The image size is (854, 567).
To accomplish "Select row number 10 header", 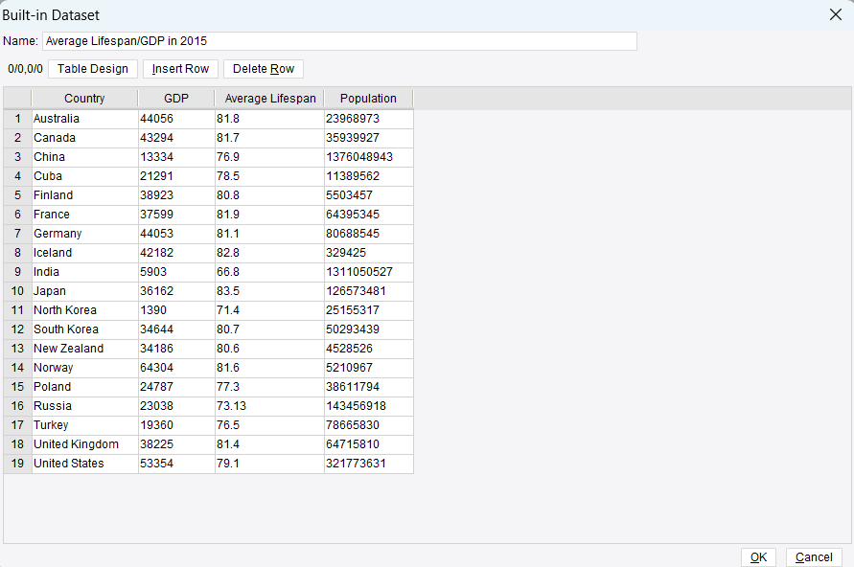I will [x=17, y=291].
